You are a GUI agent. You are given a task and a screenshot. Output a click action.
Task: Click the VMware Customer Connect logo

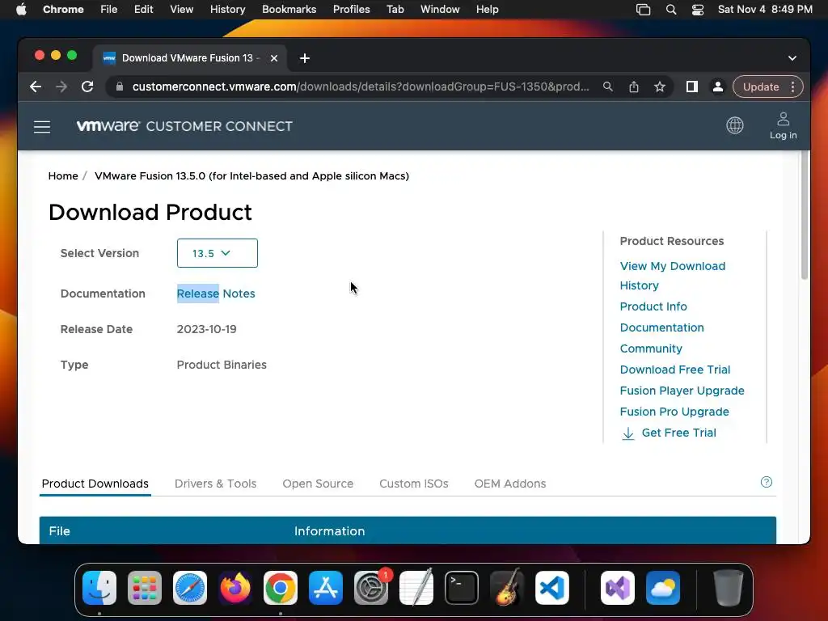click(184, 126)
